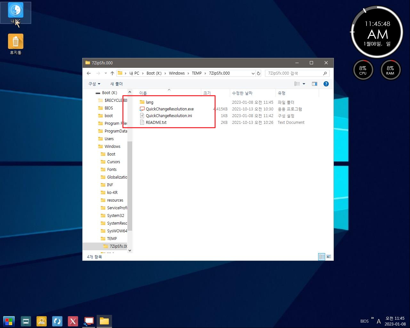
Task: Switch to large icons view in status bar
Action: pos(328,257)
